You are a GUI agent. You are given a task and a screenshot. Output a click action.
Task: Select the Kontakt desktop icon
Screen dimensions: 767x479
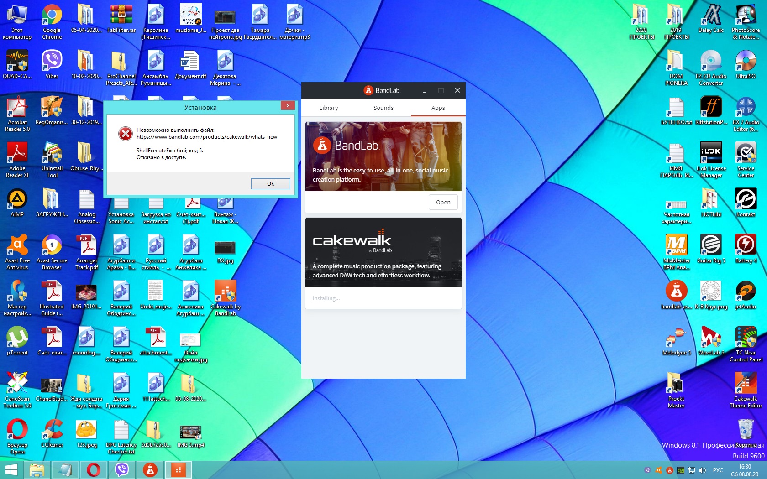point(746,203)
